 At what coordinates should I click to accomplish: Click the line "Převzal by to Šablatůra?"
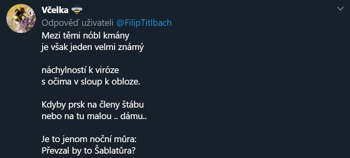pyautogui.click(x=88, y=151)
